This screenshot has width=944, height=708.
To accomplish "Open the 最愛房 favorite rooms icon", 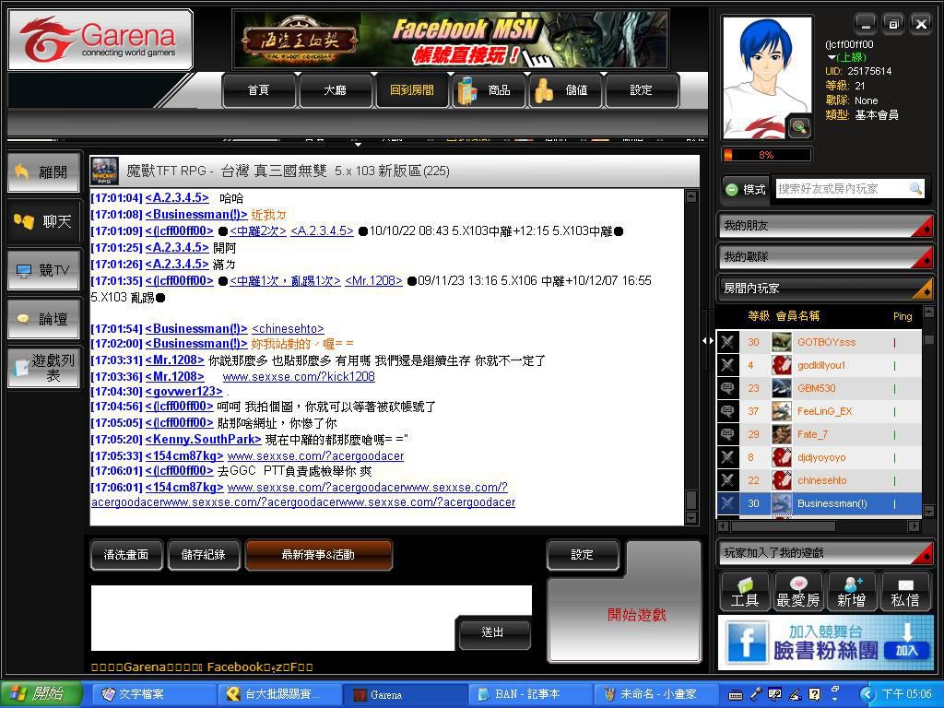I will click(798, 591).
